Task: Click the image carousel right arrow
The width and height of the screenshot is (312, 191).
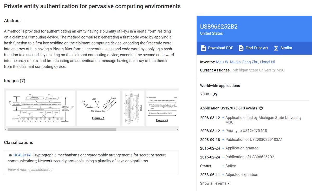Action: [177, 129]
